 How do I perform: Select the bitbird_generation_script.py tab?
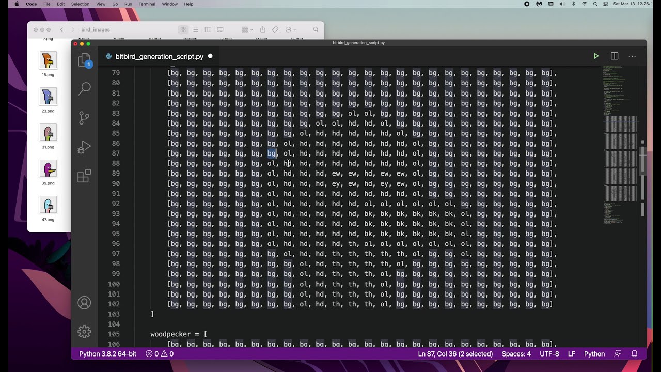(x=159, y=56)
